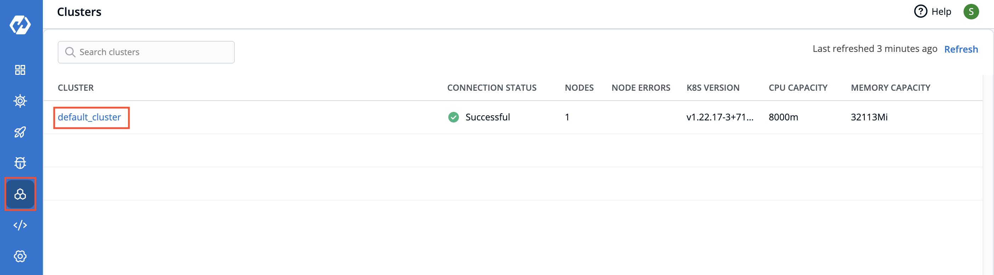This screenshot has width=994, height=275.
Task: Click the green Successful status checkmark
Action: pos(453,117)
